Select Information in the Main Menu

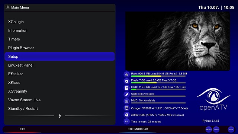pos(59,31)
